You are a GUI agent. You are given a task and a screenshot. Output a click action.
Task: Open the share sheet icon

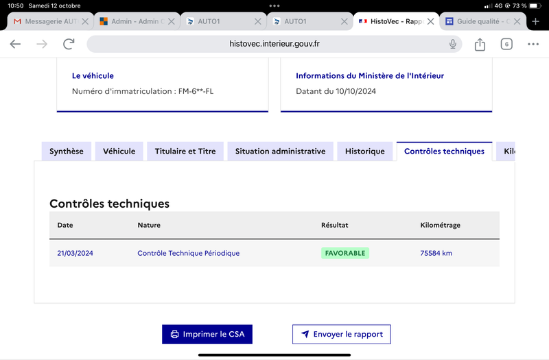point(480,44)
